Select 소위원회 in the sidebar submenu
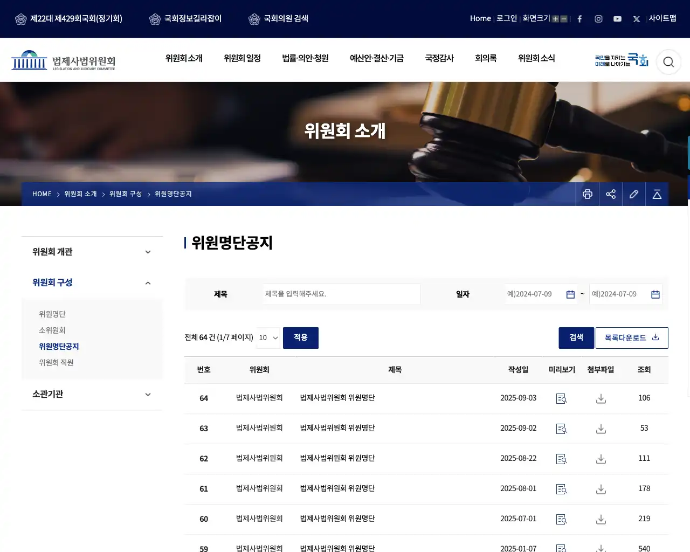This screenshot has width=690, height=552. pyautogui.click(x=52, y=330)
